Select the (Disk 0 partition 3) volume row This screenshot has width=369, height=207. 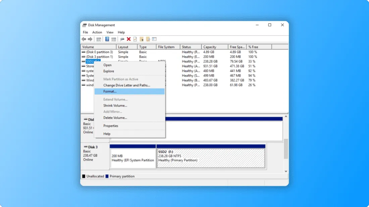(x=184, y=52)
